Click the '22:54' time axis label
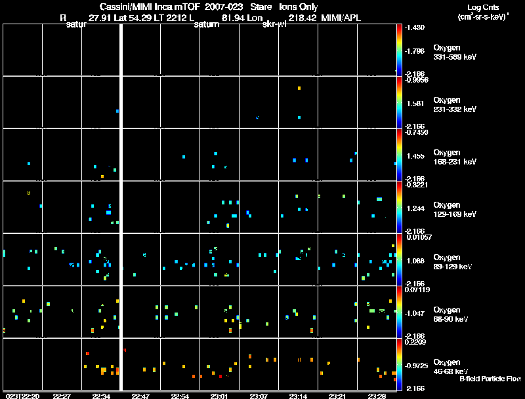The height and width of the screenshot is (399, 525). pos(180,396)
